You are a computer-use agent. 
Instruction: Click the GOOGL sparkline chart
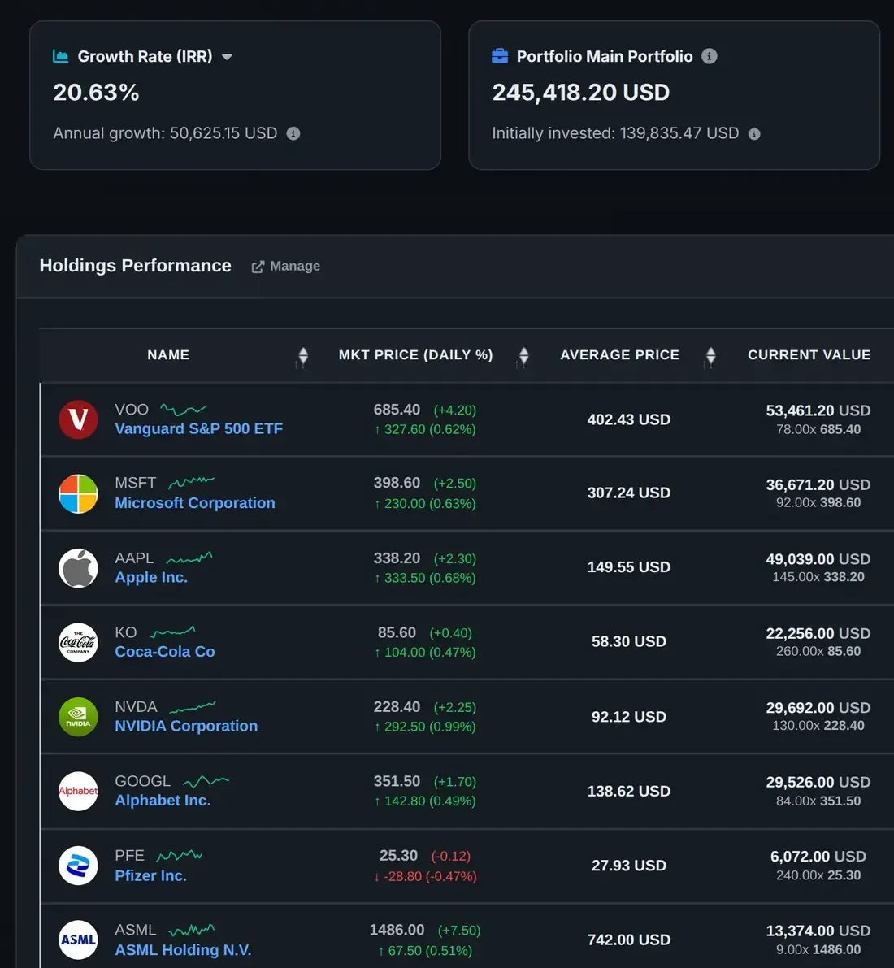[x=206, y=781]
